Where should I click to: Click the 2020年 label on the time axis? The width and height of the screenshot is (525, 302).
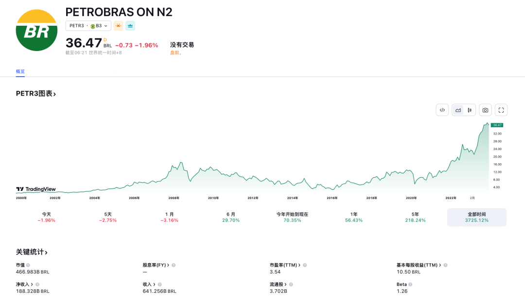(x=411, y=198)
